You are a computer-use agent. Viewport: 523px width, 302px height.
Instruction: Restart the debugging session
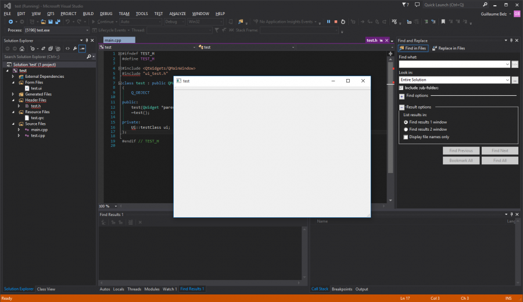(343, 21)
